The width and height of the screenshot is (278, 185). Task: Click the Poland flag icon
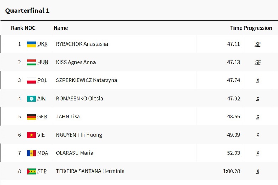(31, 80)
